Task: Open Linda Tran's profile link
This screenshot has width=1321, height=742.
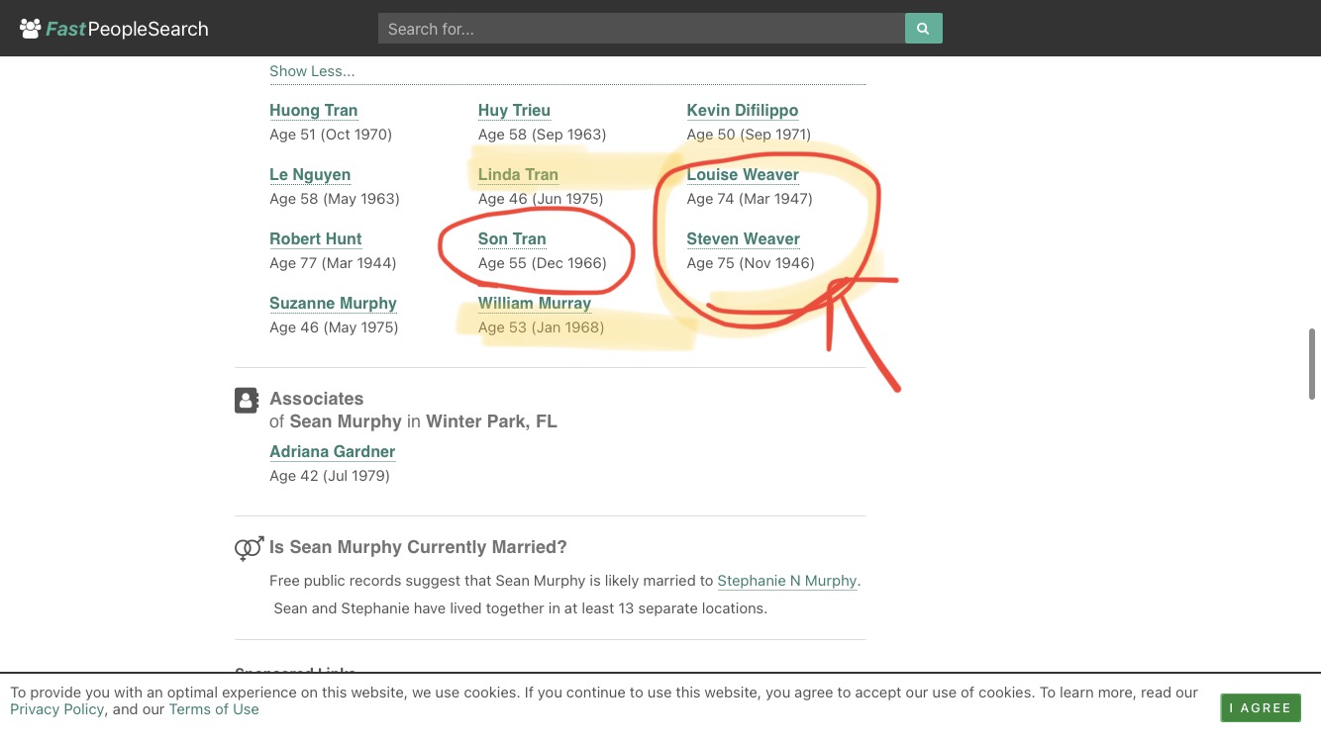Action: 518,175
